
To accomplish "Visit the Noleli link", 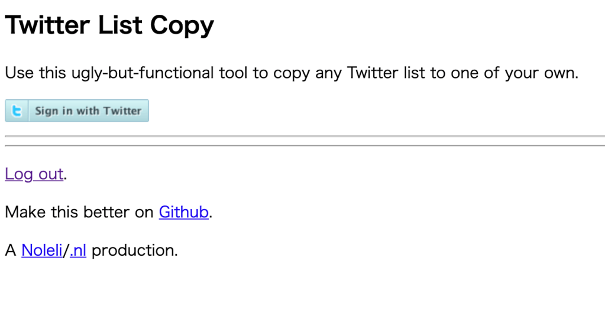I will [41, 250].
